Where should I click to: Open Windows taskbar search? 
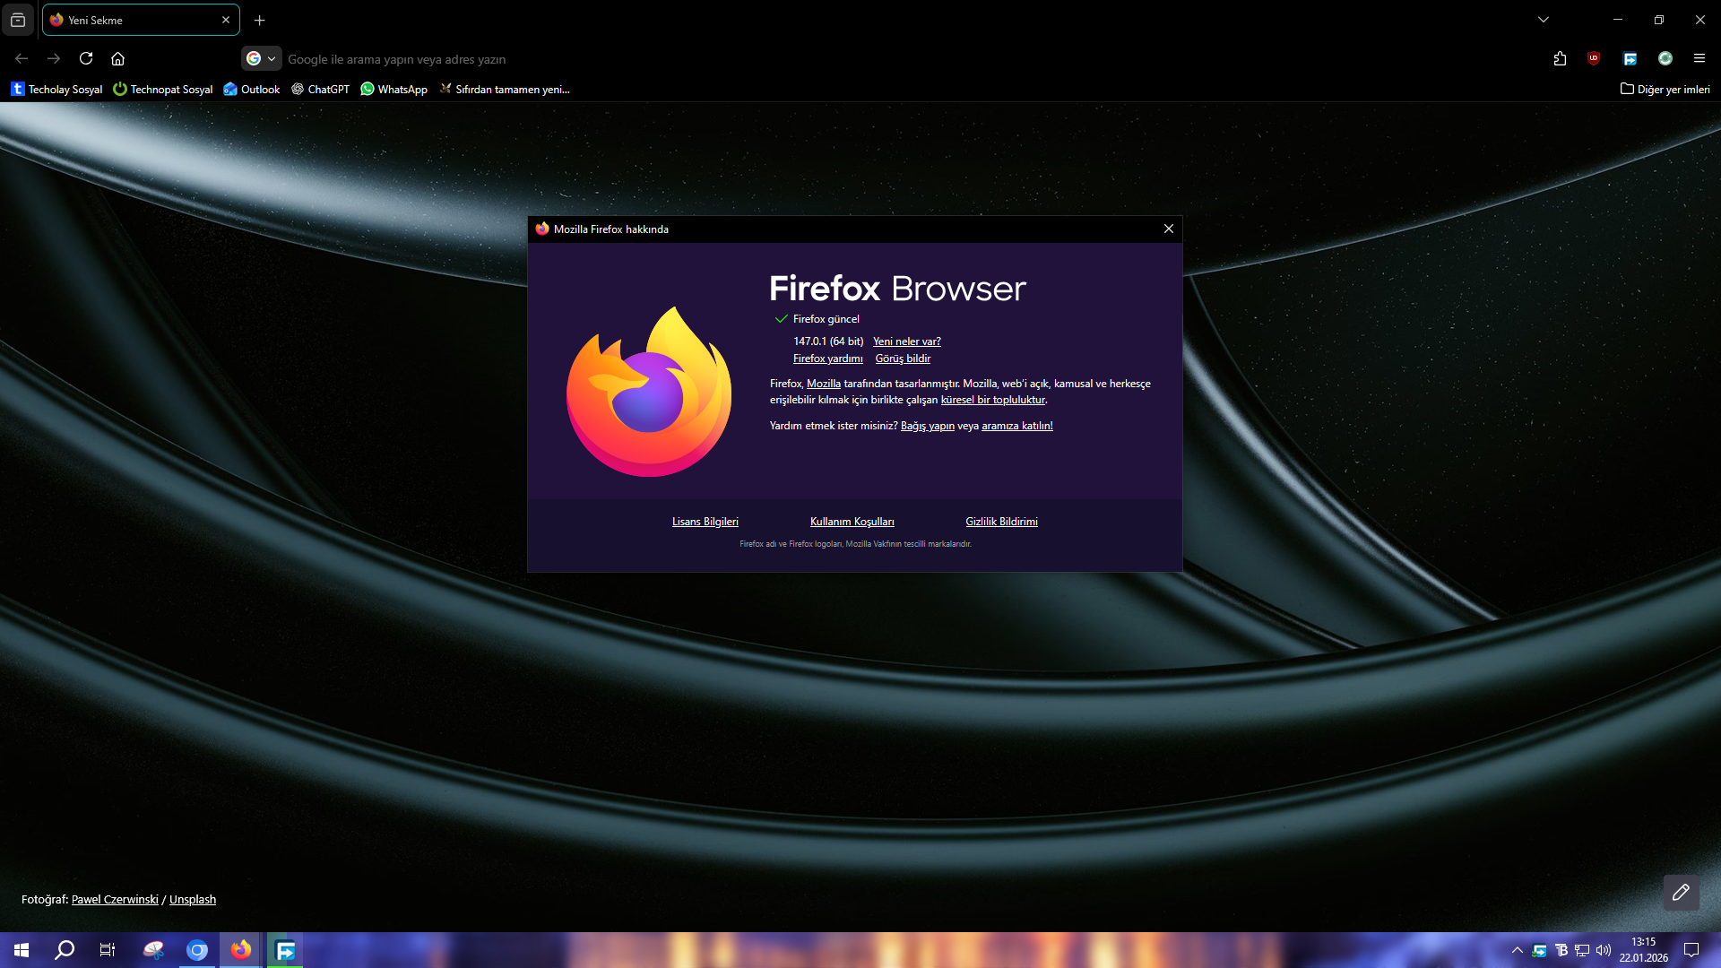click(65, 950)
